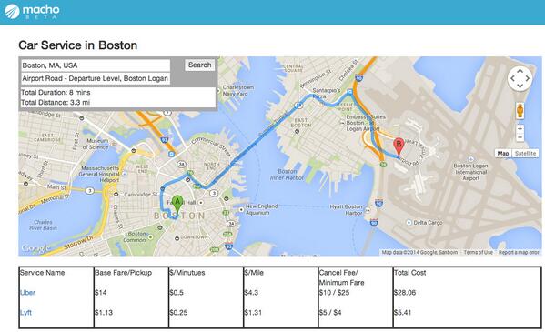Image resolution: width=545 pixels, height=332 pixels.
Task: Open the Uber link
Action: [27, 293]
